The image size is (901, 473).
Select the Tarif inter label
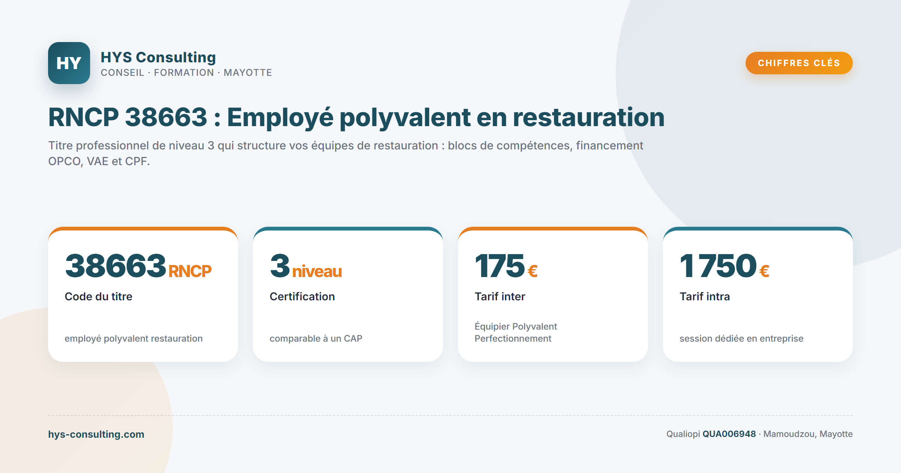pos(500,297)
